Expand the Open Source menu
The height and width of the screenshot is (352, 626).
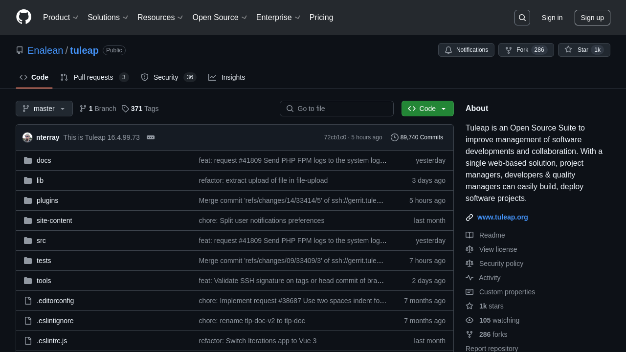click(220, 18)
